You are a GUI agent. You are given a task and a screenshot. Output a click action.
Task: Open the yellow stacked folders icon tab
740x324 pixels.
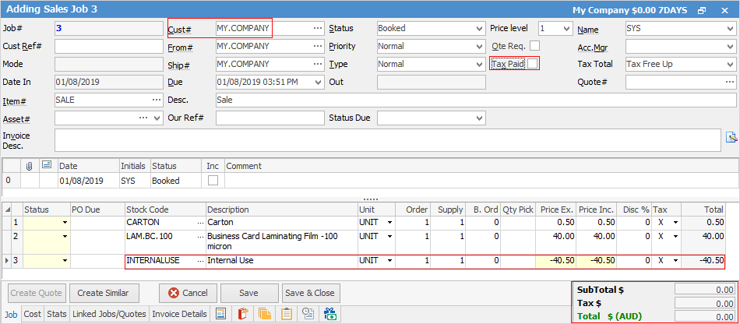click(x=264, y=314)
